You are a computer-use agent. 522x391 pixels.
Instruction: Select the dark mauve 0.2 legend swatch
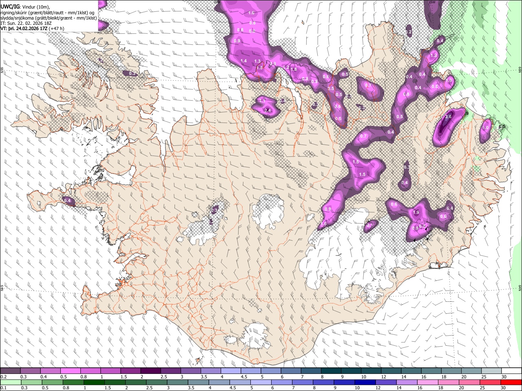point(11,371)
